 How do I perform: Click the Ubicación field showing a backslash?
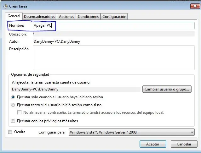pyautogui.click(x=114, y=34)
